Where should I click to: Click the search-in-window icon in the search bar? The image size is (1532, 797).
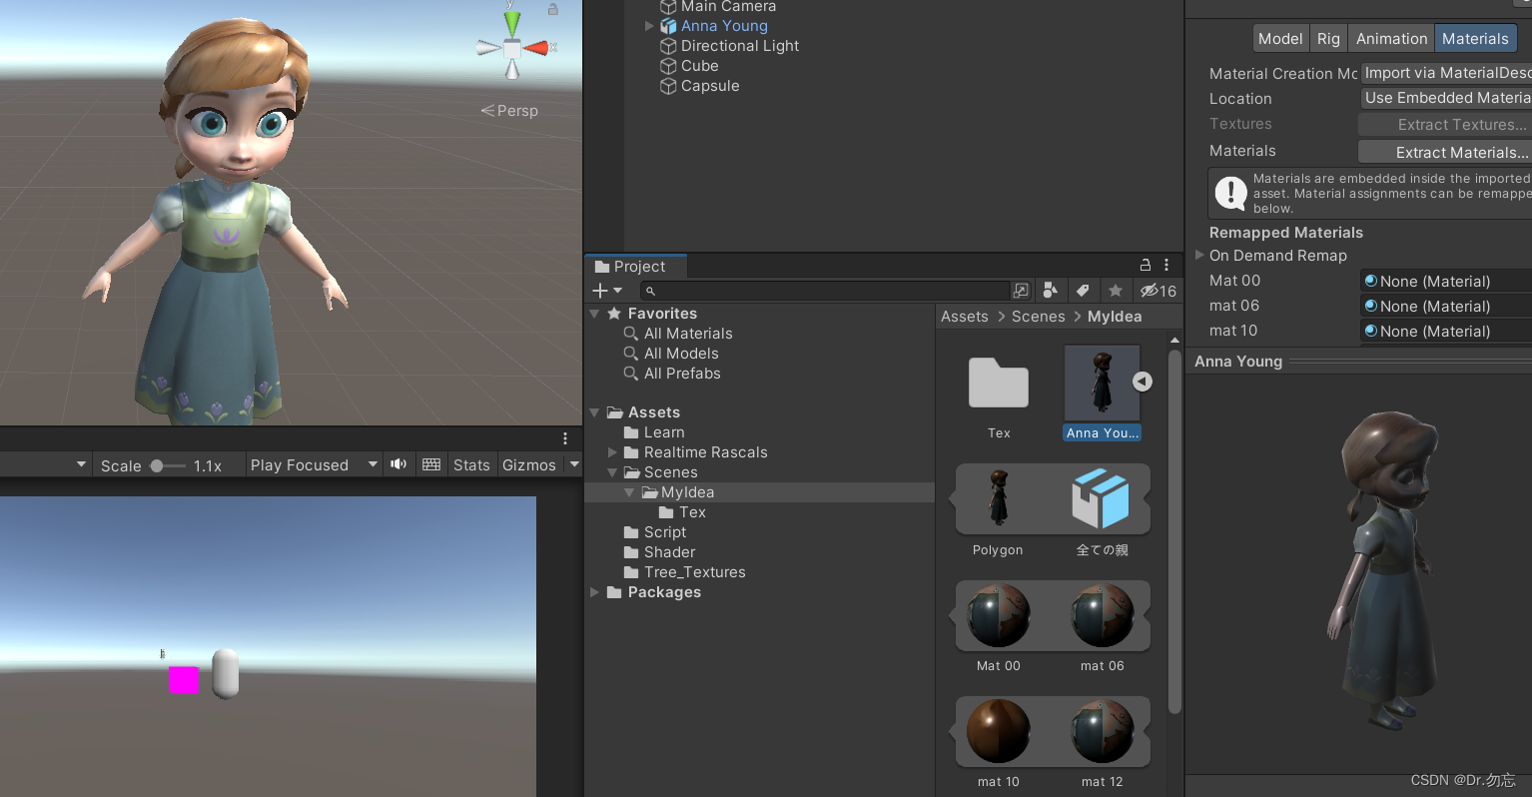tap(1021, 291)
